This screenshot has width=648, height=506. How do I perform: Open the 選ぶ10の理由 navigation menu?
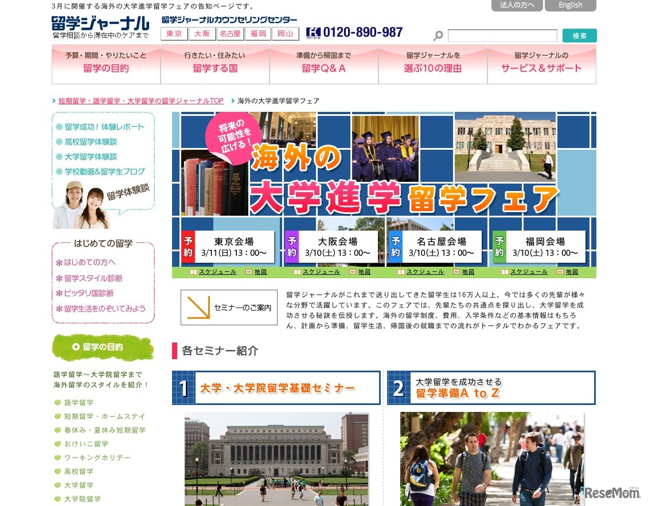coord(433,64)
